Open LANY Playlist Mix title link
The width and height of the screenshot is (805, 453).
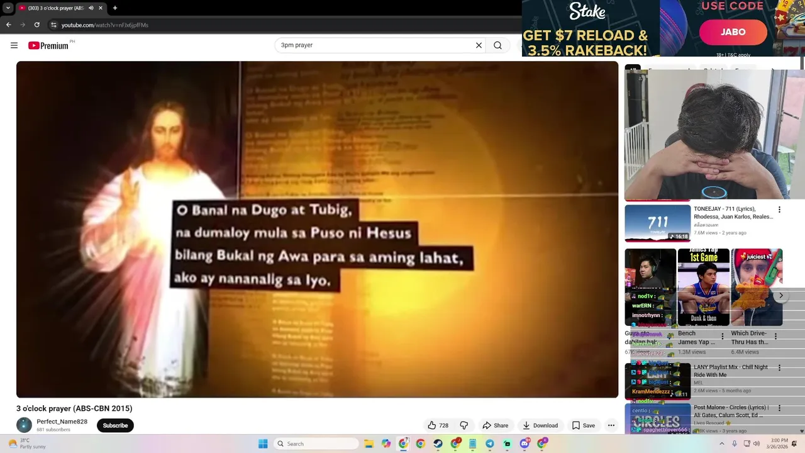click(731, 371)
